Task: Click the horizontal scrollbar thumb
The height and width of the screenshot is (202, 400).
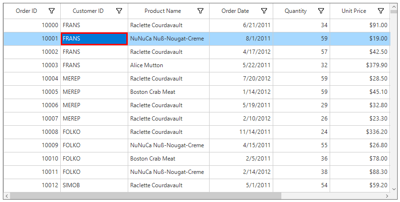Action: pyautogui.click(x=145, y=196)
